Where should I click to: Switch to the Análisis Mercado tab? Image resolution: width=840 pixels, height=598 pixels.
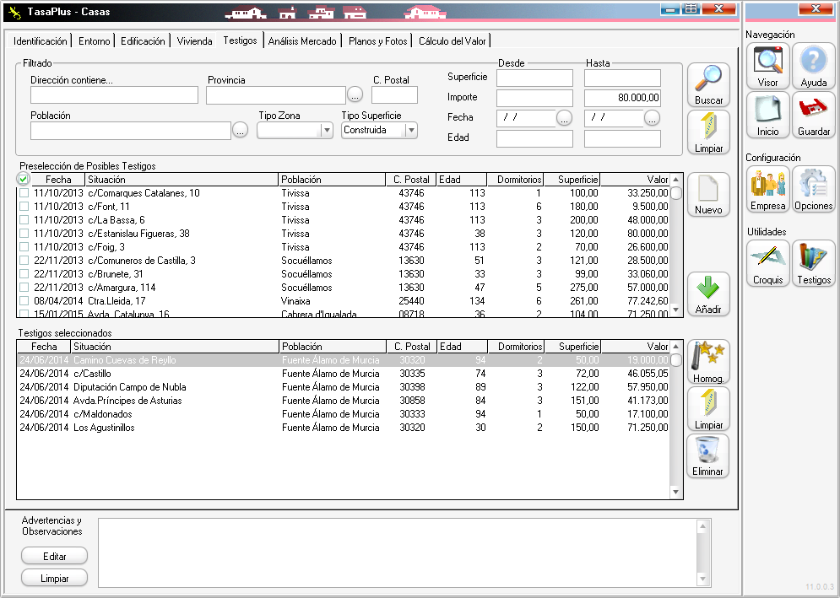(302, 41)
